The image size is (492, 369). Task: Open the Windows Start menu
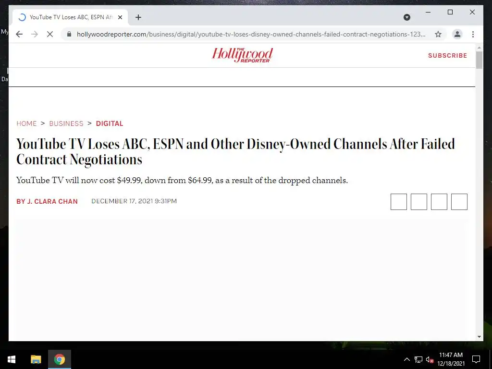pyautogui.click(x=12, y=359)
